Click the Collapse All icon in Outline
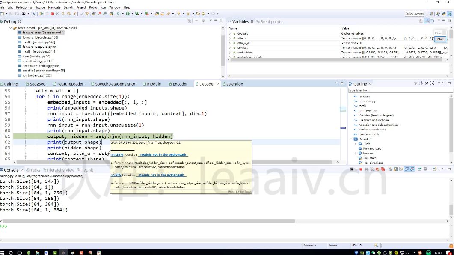The height and width of the screenshot is (255, 454). (x=427, y=83)
